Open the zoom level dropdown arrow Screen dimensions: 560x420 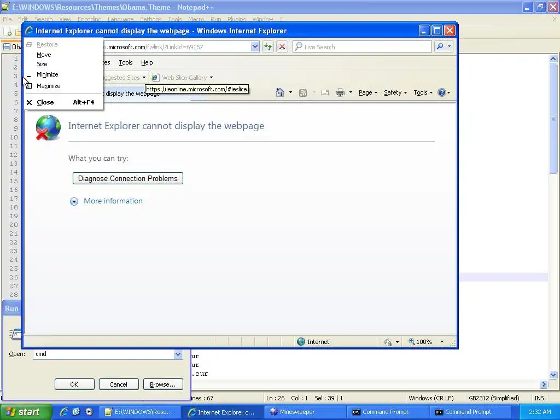coord(442,342)
